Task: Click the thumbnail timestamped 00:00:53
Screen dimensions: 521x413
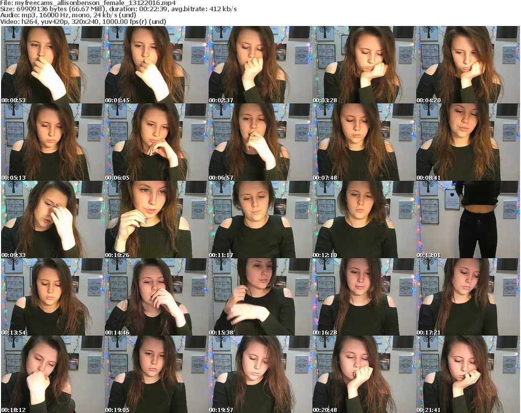Action: click(x=52, y=65)
